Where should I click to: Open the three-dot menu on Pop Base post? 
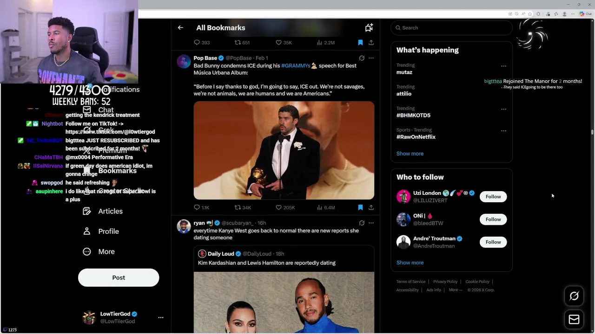click(x=371, y=58)
